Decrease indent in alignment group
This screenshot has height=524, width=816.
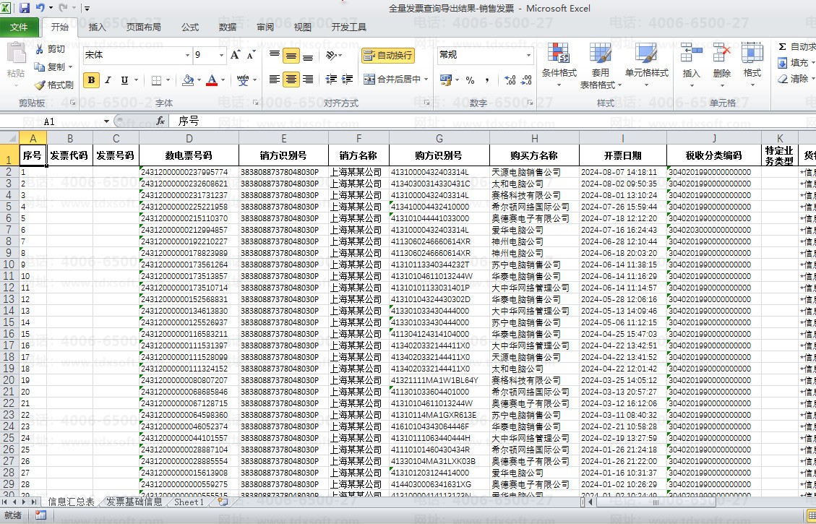coord(331,79)
